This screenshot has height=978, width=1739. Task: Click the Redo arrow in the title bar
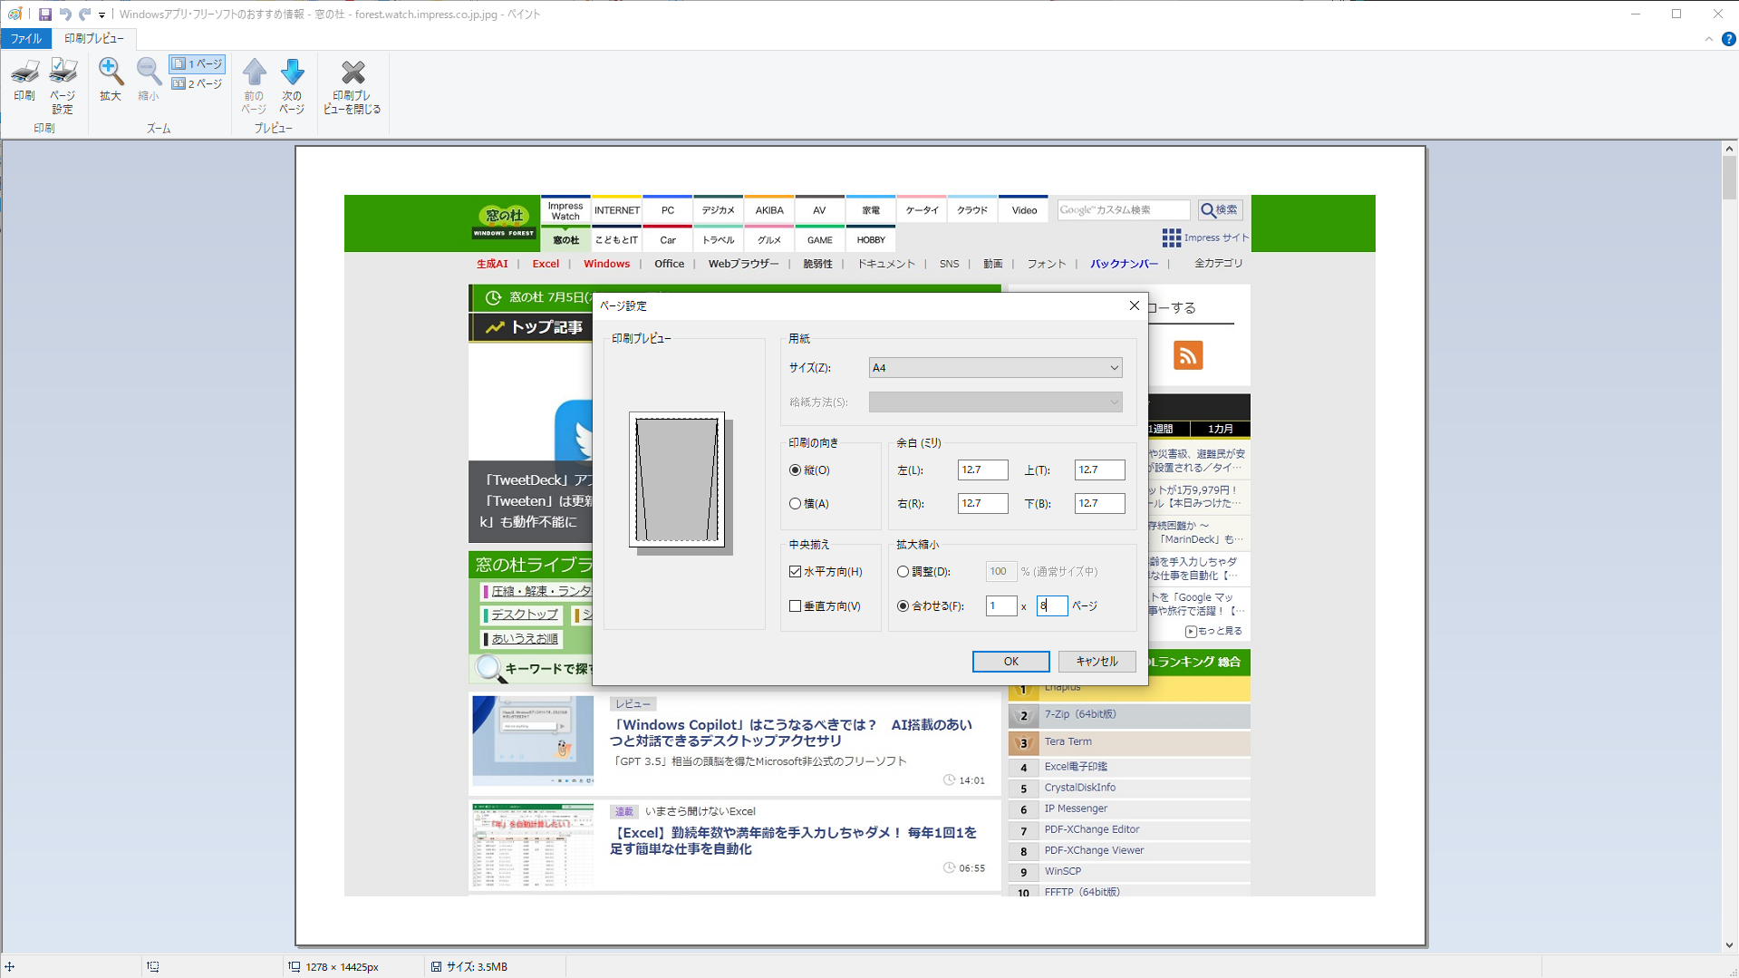tap(84, 15)
